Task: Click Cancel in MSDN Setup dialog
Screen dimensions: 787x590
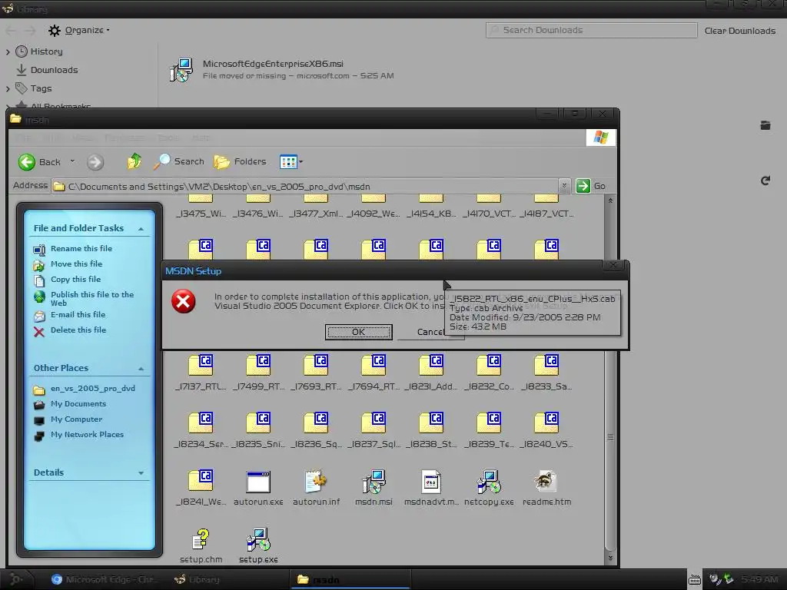Action: tap(430, 332)
